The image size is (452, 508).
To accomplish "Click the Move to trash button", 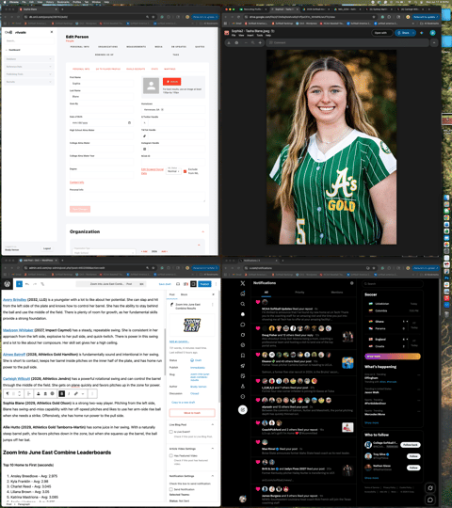I will click(192, 413).
